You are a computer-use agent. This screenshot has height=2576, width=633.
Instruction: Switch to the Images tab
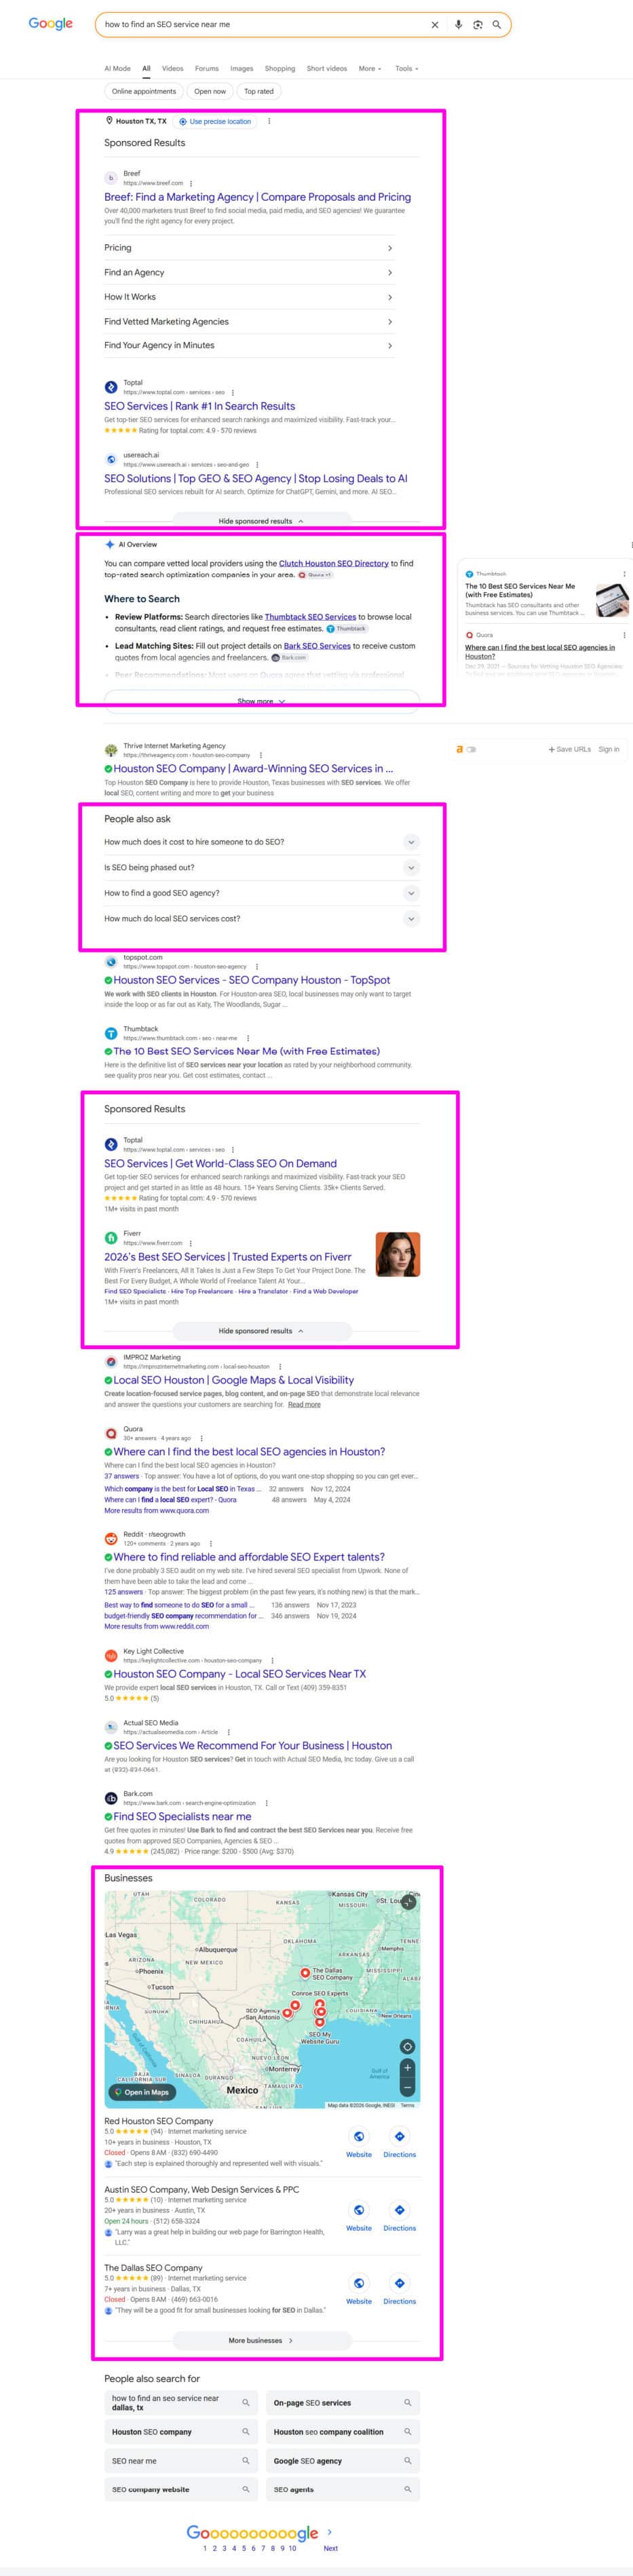tap(242, 69)
